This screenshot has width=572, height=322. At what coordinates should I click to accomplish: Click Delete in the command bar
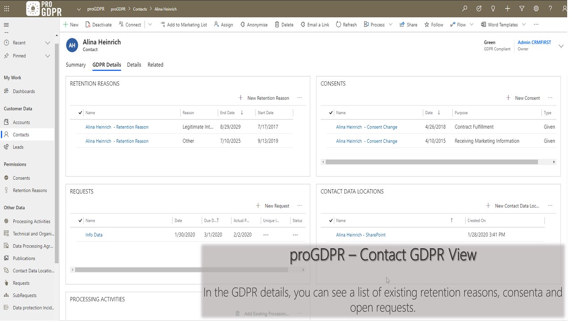click(284, 25)
